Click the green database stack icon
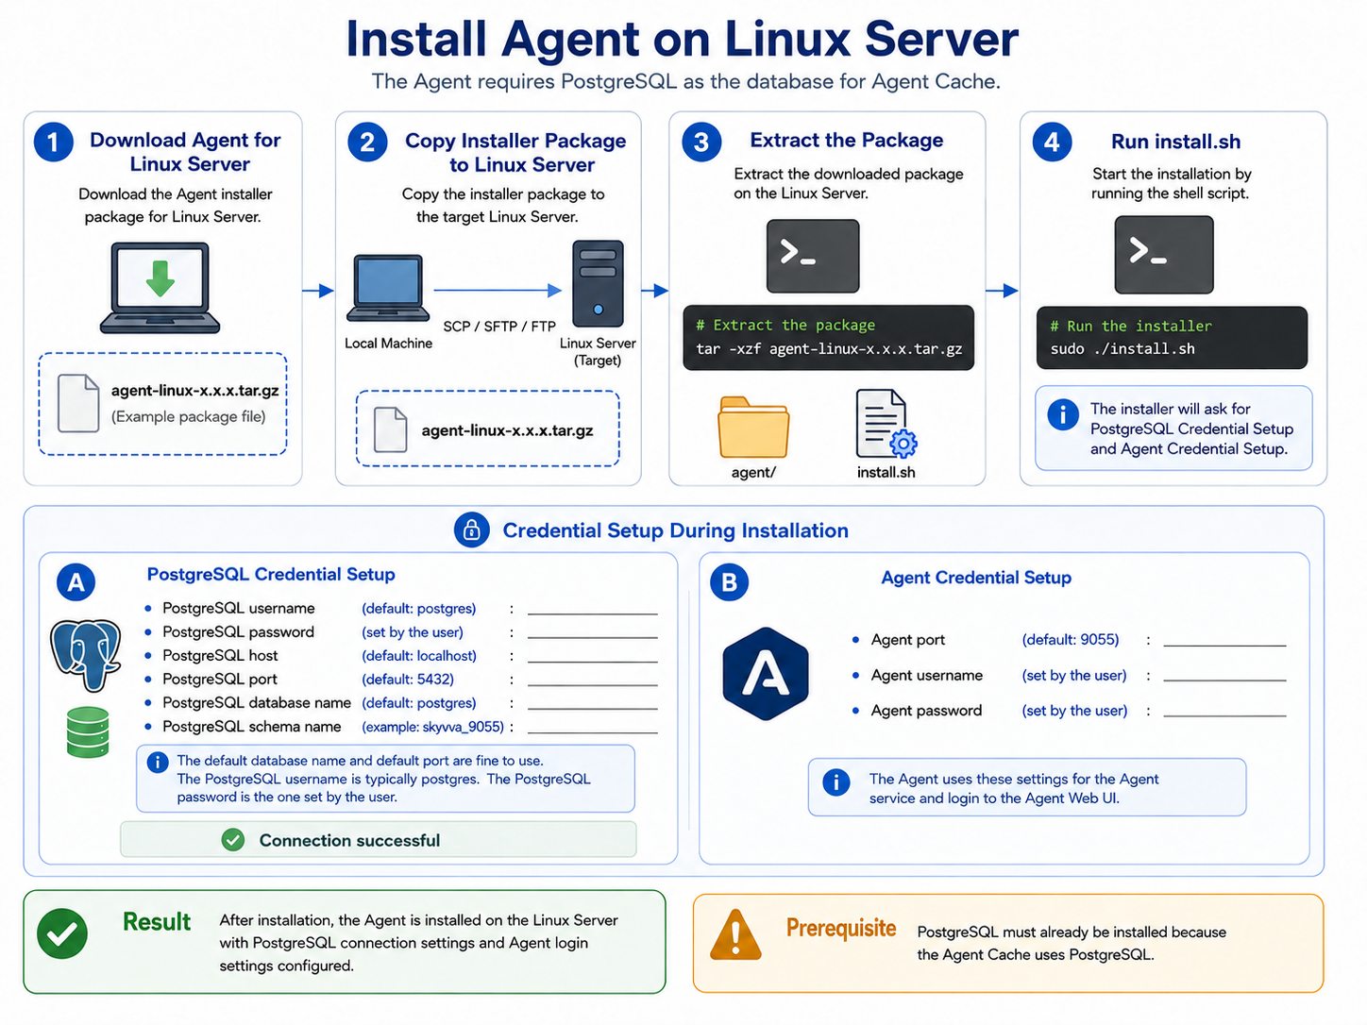 pyautogui.click(x=88, y=732)
